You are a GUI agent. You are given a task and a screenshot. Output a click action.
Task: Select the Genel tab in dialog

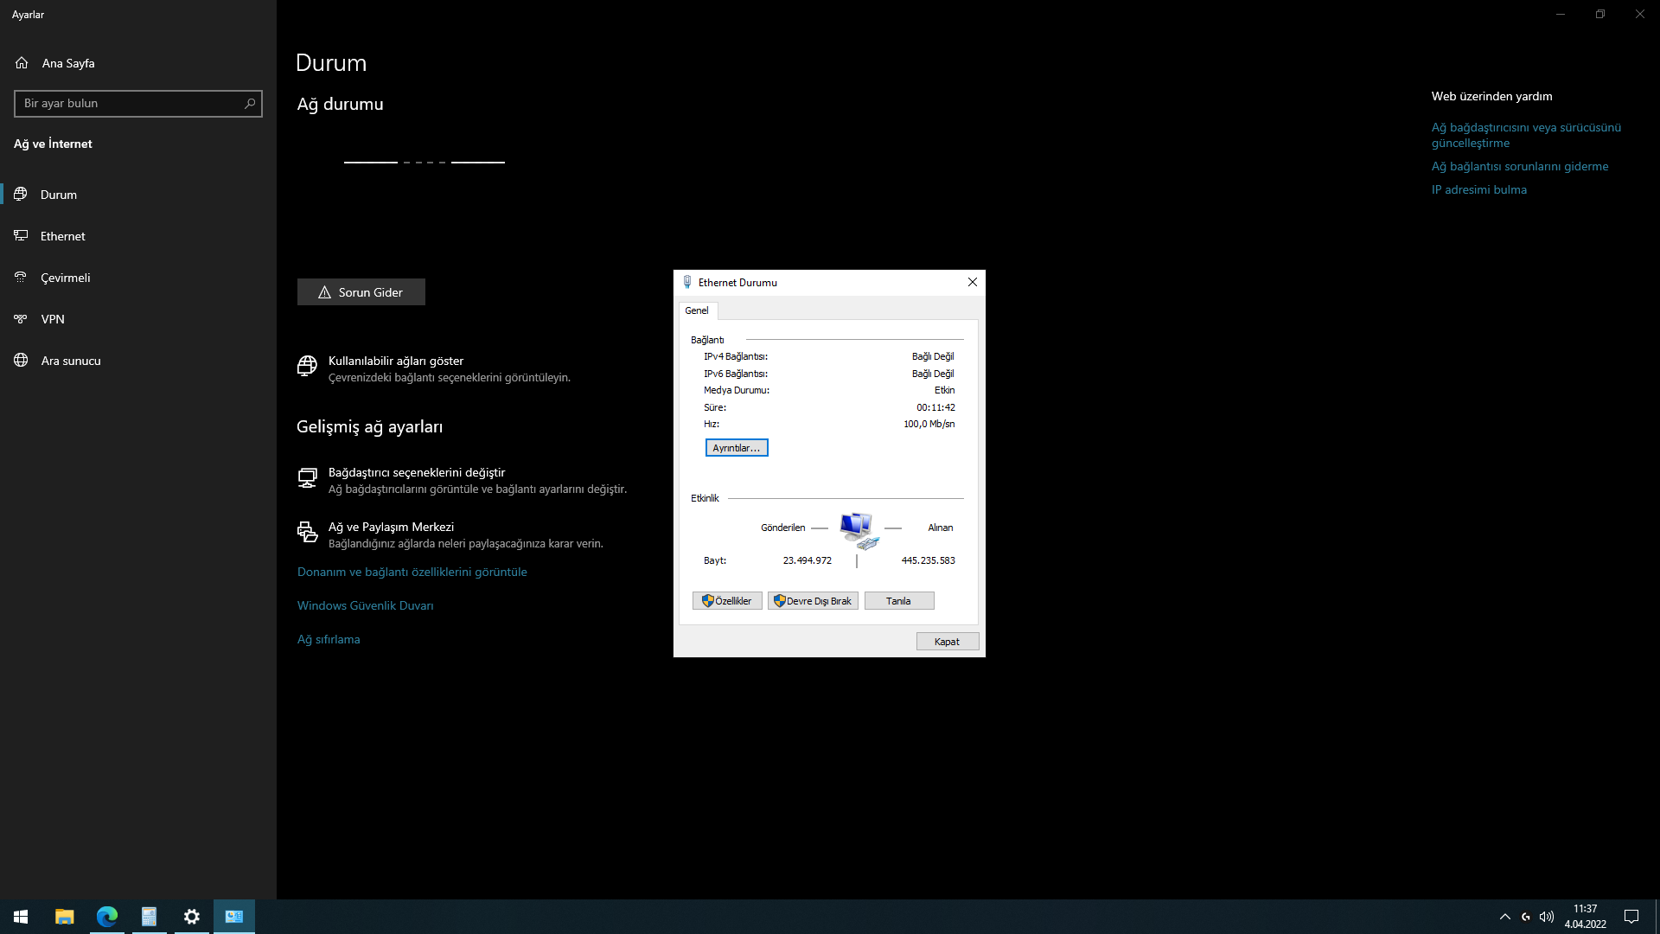697,310
